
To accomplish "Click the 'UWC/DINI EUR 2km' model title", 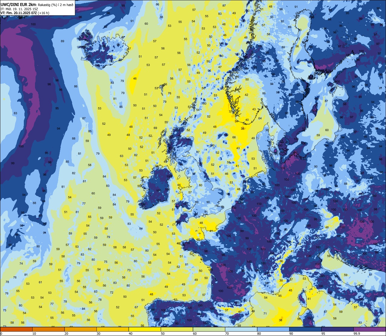I will tap(18, 5).
